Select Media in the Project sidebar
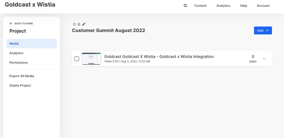This screenshot has height=138, width=284. (32, 43)
